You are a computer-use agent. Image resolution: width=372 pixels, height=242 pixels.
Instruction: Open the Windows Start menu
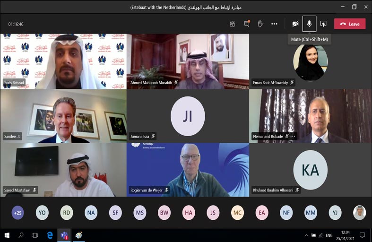pyautogui.click(x=7, y=235)
